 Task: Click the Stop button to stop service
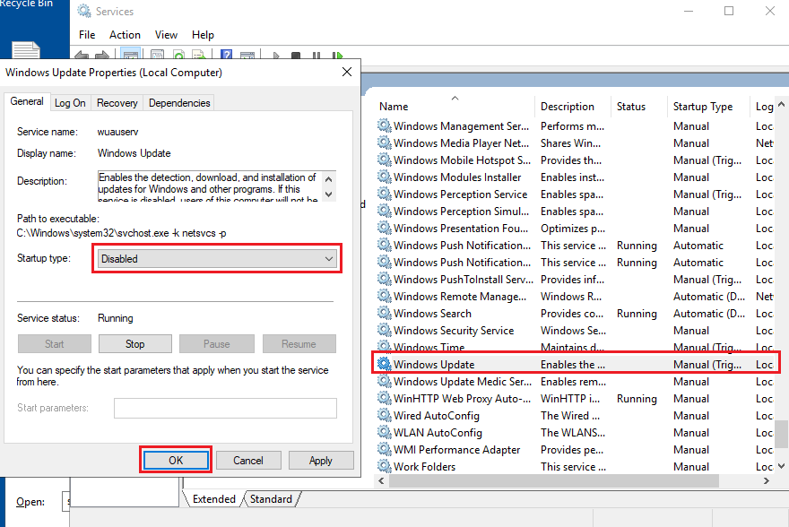pos(134,344)
